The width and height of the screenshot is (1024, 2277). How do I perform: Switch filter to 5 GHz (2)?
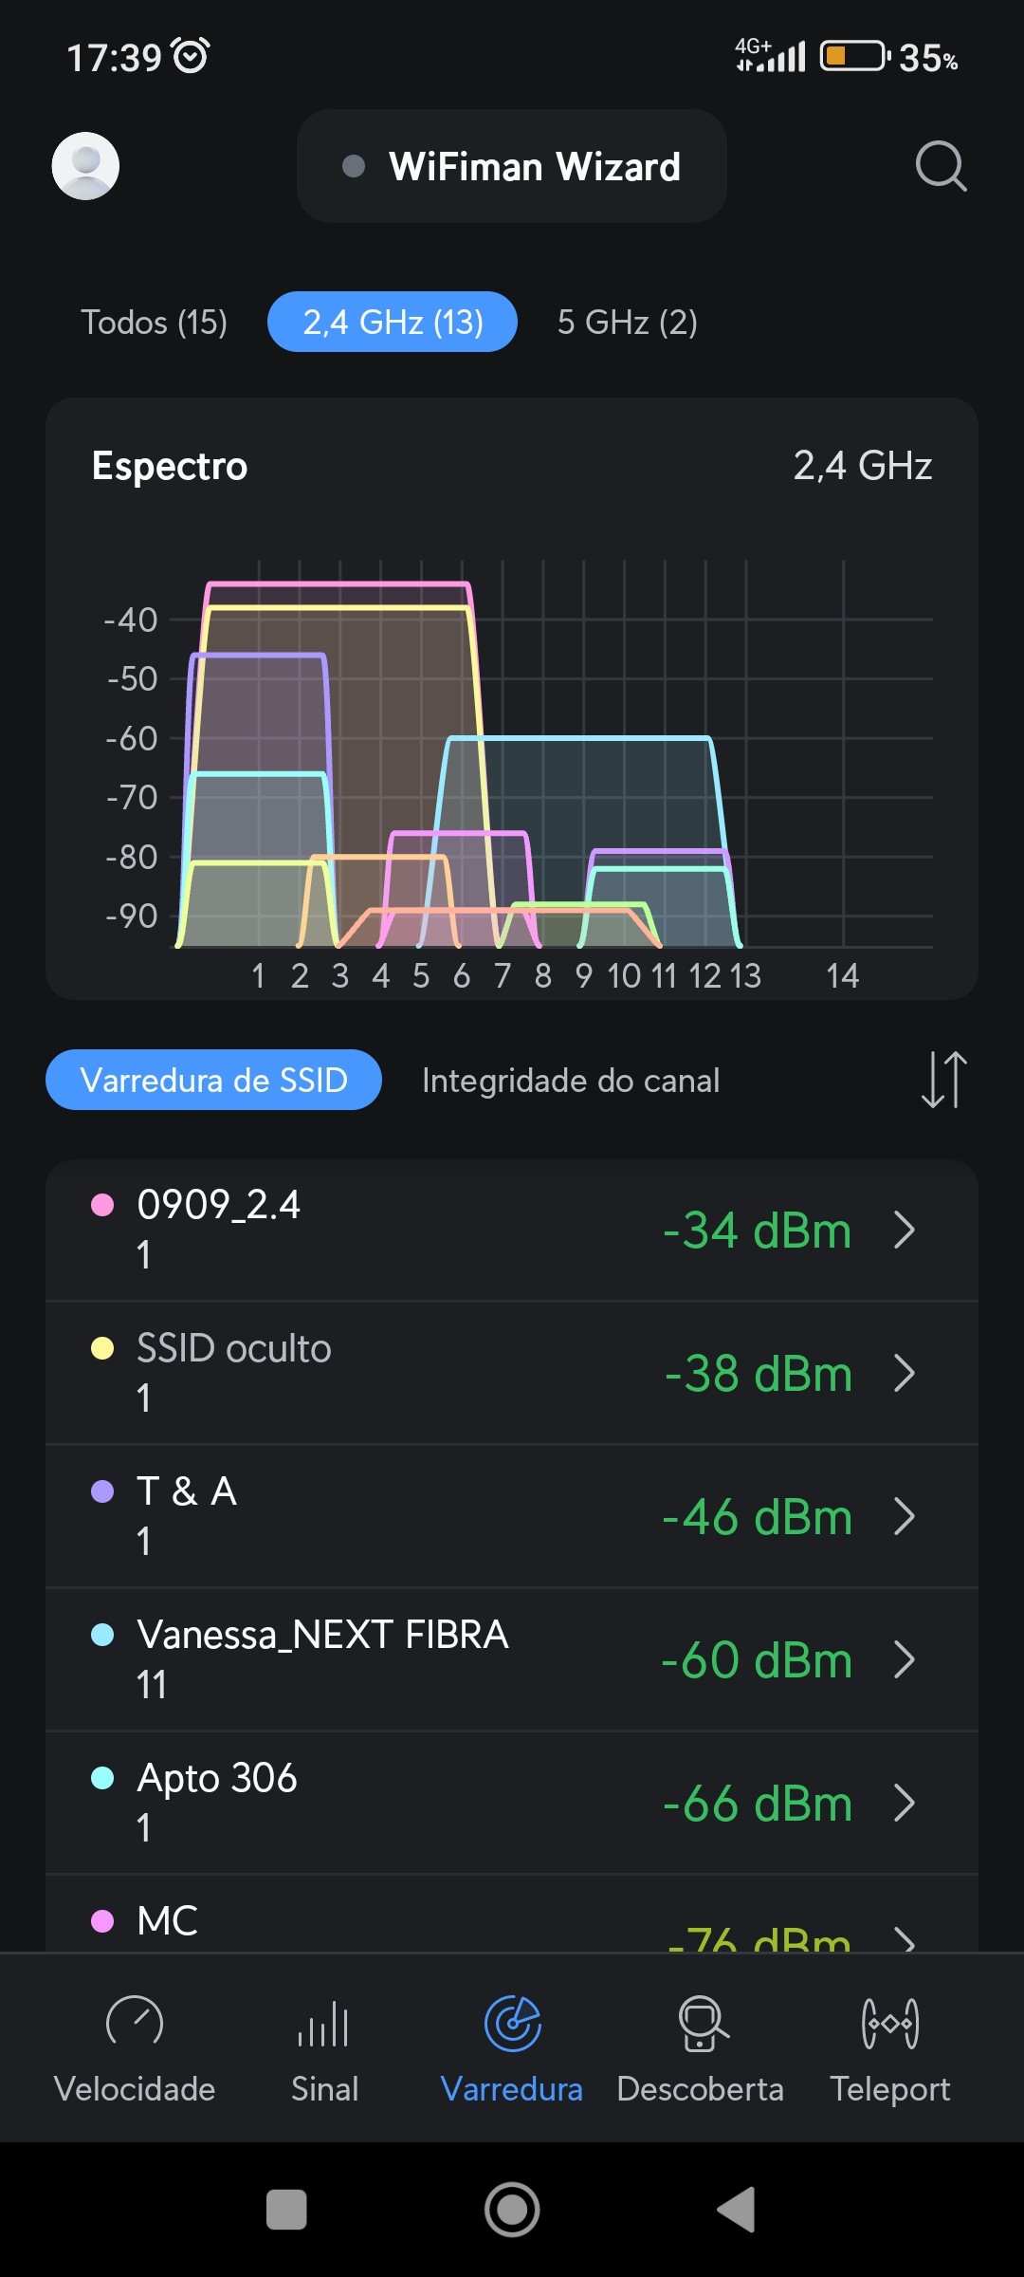click(628, 323)
